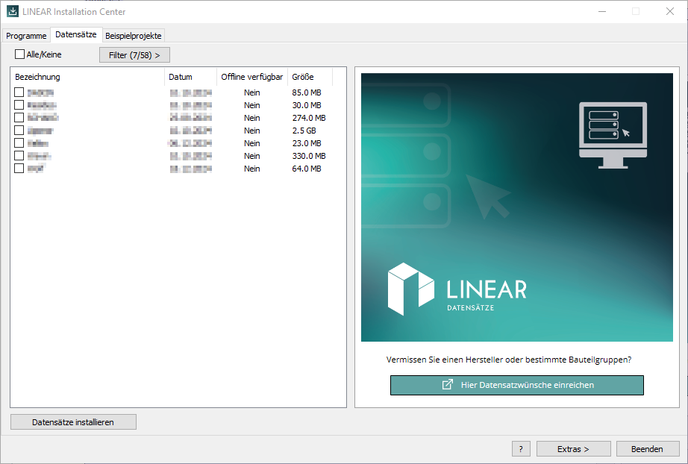Click the 274.0 MB size cell

click(x=309, y=118)
